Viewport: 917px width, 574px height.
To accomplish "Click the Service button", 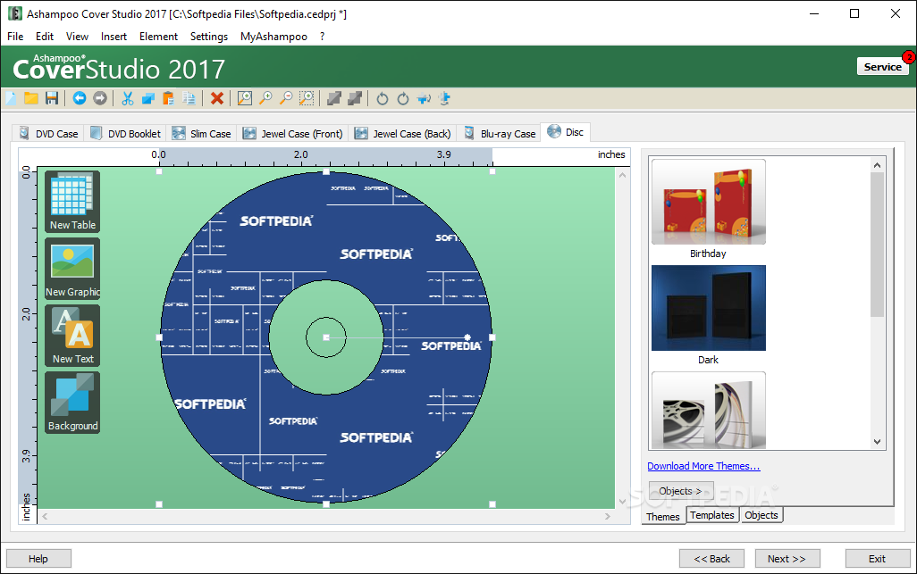I will [883, 67].
